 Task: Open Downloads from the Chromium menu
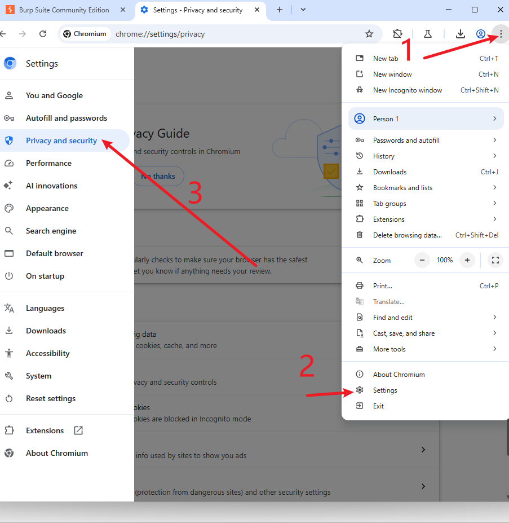(x=426, y=172)
